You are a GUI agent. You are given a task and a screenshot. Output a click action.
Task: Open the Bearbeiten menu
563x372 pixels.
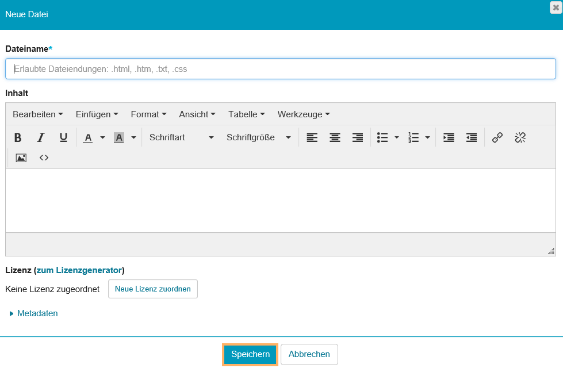[37, 114]
